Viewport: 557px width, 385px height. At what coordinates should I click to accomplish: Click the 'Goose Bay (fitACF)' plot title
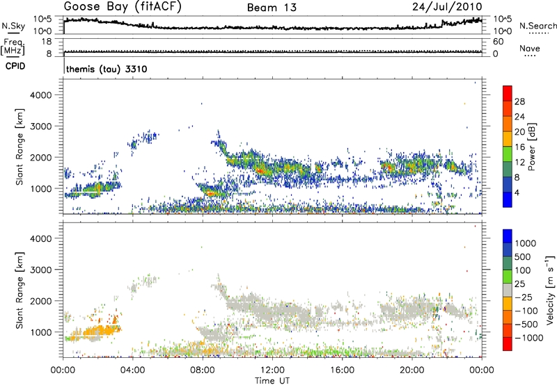click(123, 6)
